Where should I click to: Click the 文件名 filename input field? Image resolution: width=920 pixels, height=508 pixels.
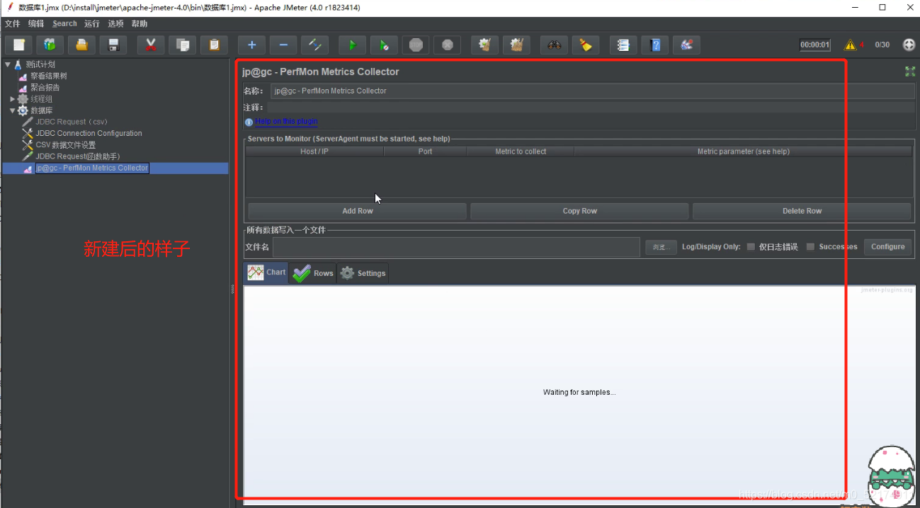[x=457, y=247]
